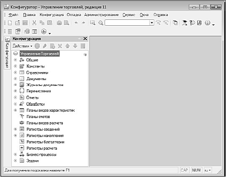Click the Add object icon in Configuration panel
The width and height of the screenshot is (226, 177).
tap(37, 46)
